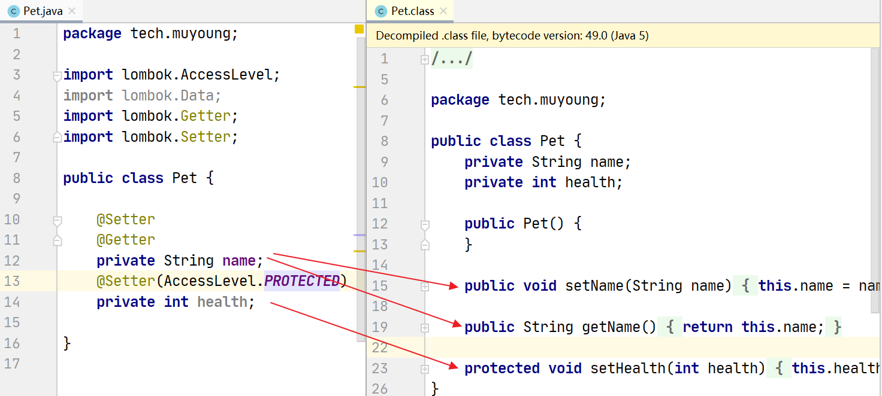Click the Pet.class file icon in tab

pyautogui.click(x=380, y=11)
